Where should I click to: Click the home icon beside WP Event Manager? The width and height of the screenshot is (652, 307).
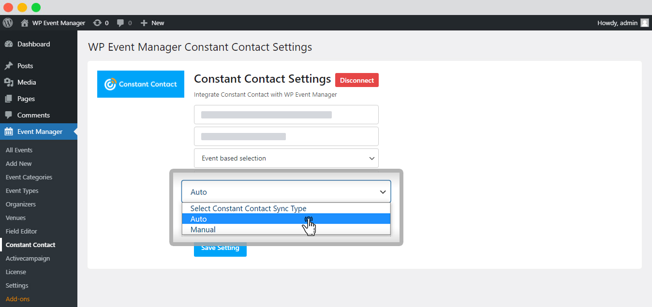[x=25, y=23]
